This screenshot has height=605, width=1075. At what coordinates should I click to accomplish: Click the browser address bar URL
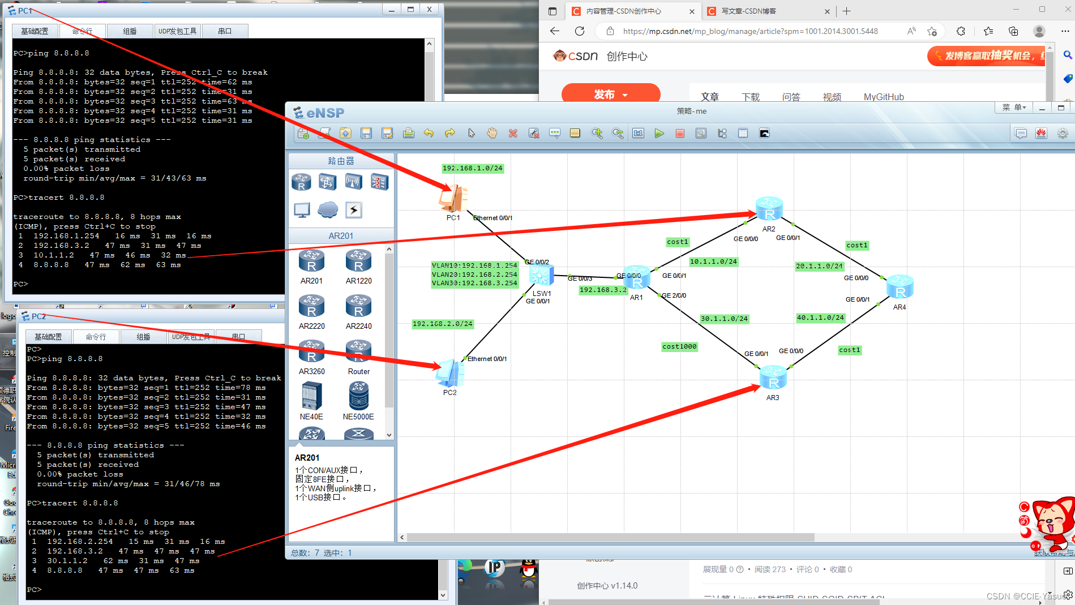point(751,31)
